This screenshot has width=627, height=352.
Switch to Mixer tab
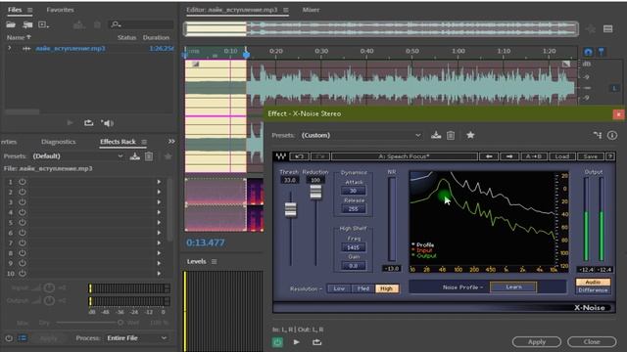click(x=311, y=10)
